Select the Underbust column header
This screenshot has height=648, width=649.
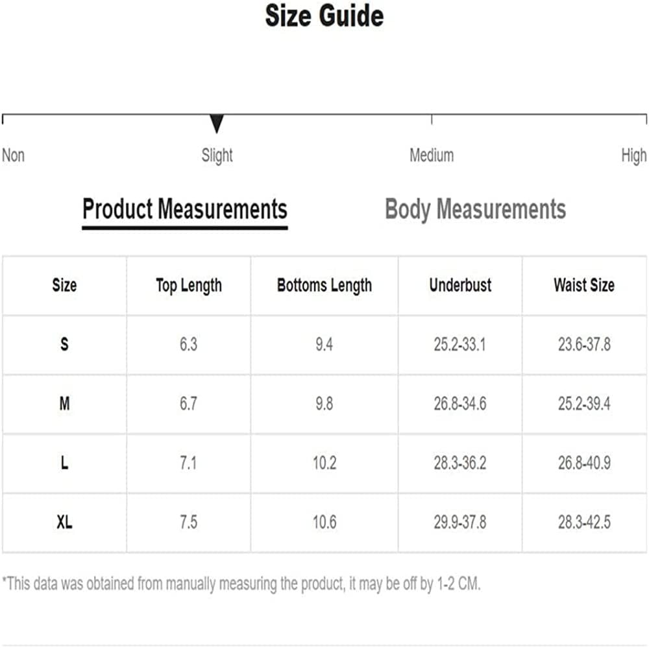460,285
